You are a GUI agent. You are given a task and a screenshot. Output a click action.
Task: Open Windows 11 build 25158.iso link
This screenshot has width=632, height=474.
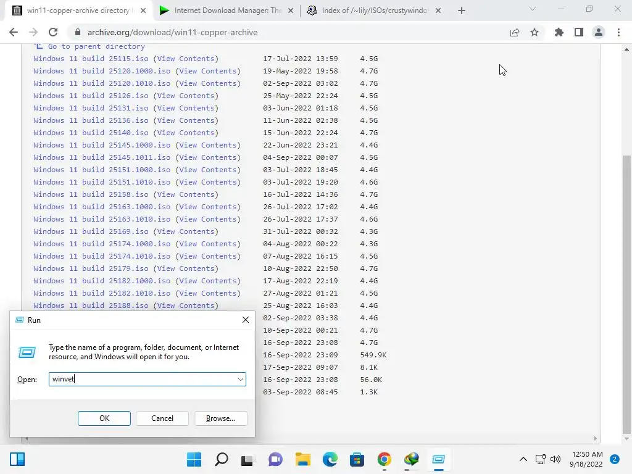coord(91,194)
